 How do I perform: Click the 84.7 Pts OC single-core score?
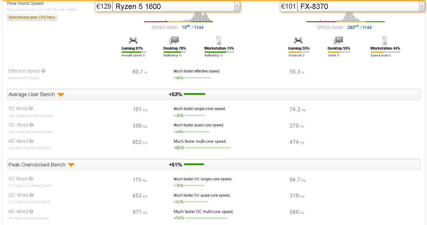tap(298, 180)
